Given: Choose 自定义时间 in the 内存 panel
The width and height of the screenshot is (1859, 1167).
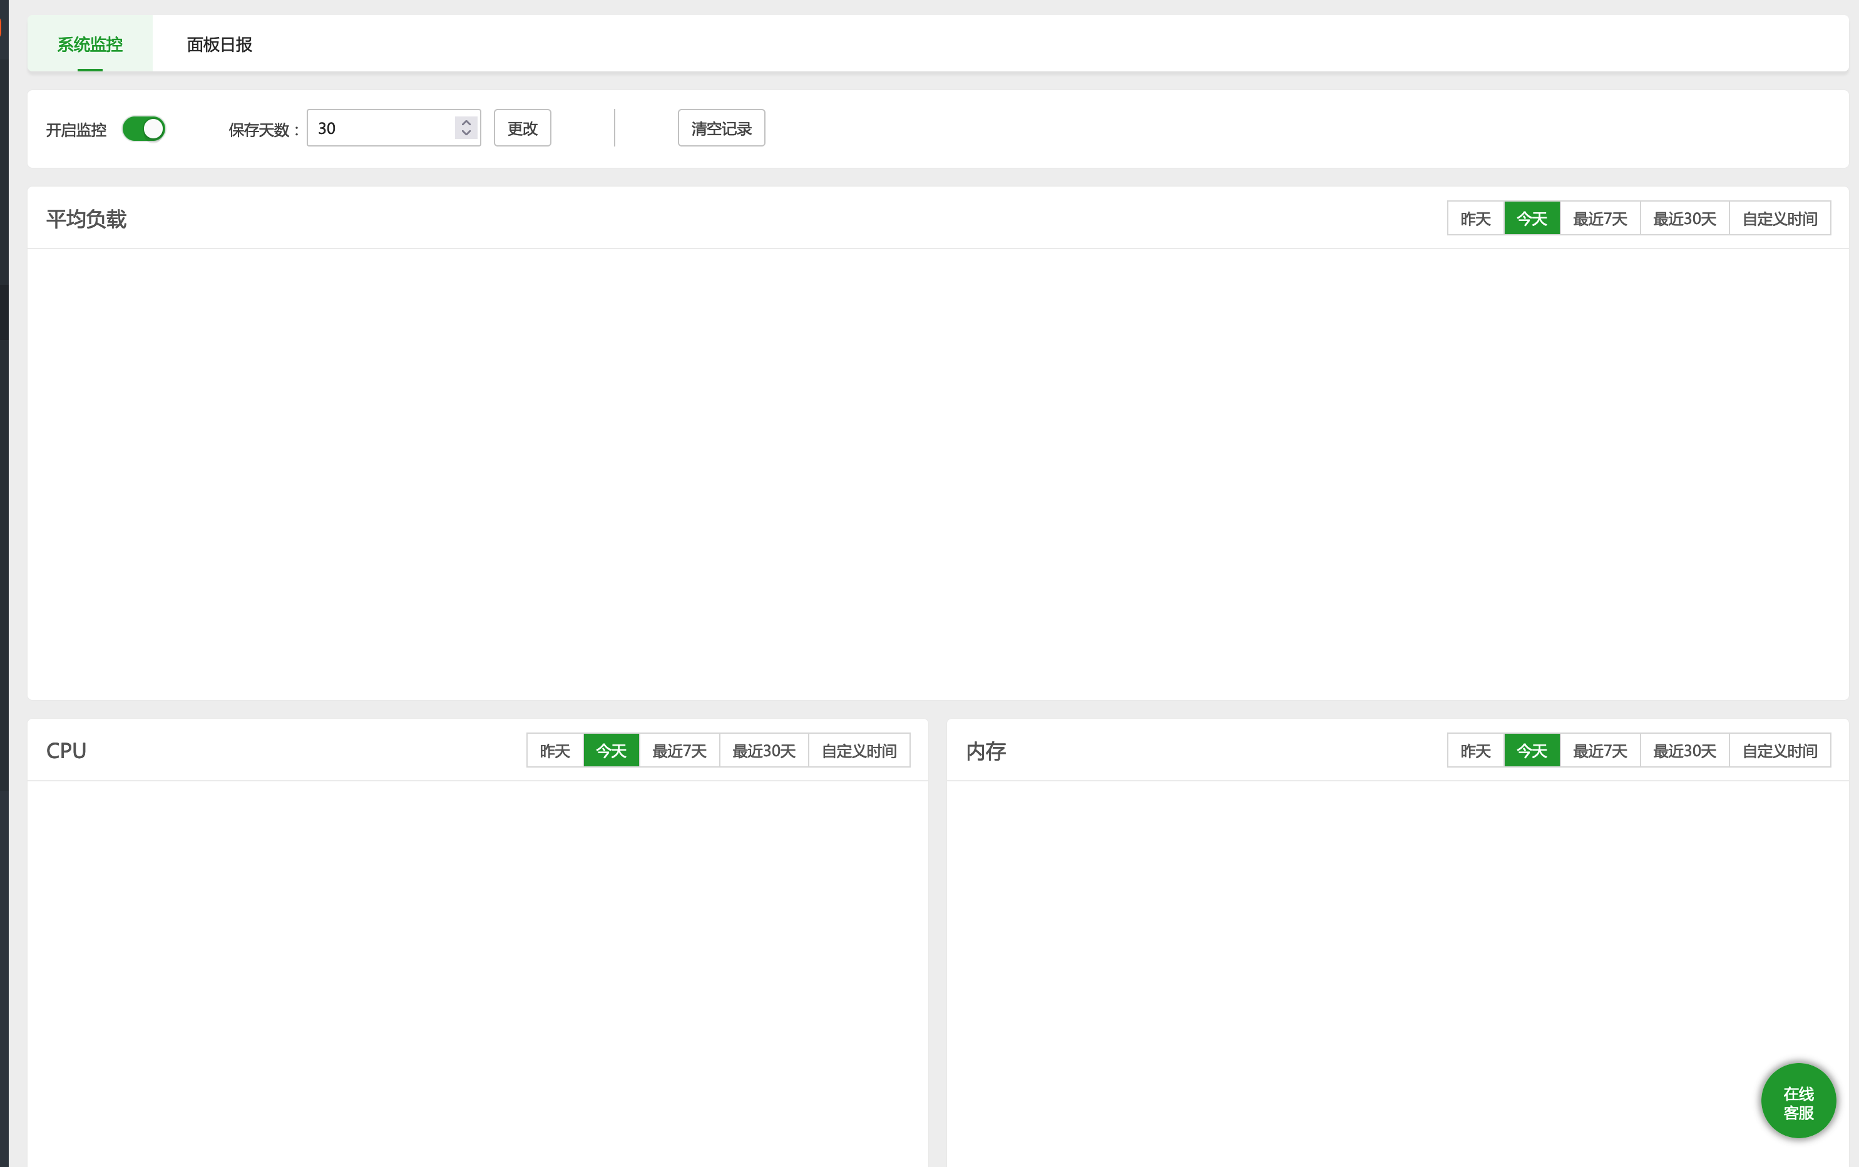Looking at the screenshot, I should tap(1780, 750).
